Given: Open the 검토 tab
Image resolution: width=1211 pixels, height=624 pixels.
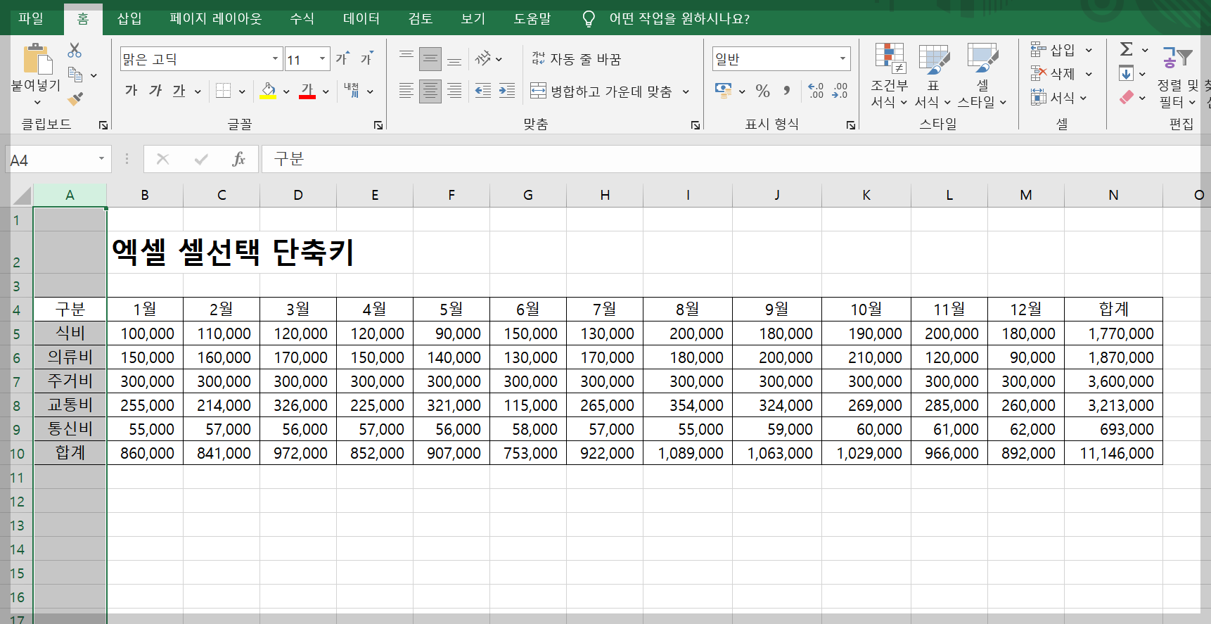Looking at the screenshot, I should click(421, 19).
